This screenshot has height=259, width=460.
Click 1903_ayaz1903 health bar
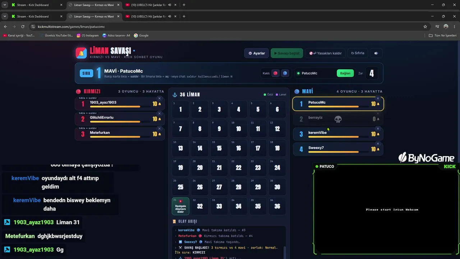(x=120, y=107)
